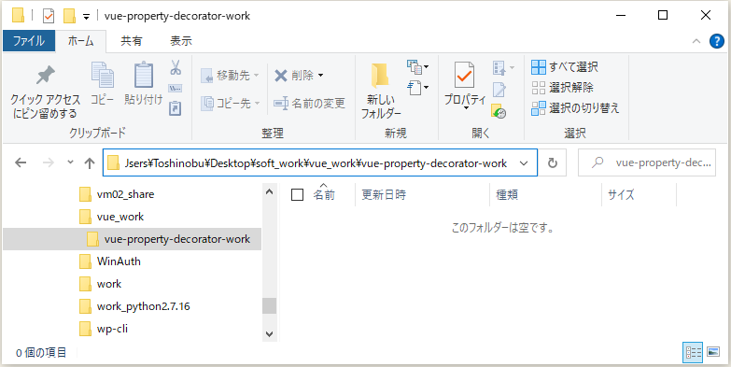Click 移動先 (Move to) button
Viewport: 731px width, 367px height.
click(231, 75)
